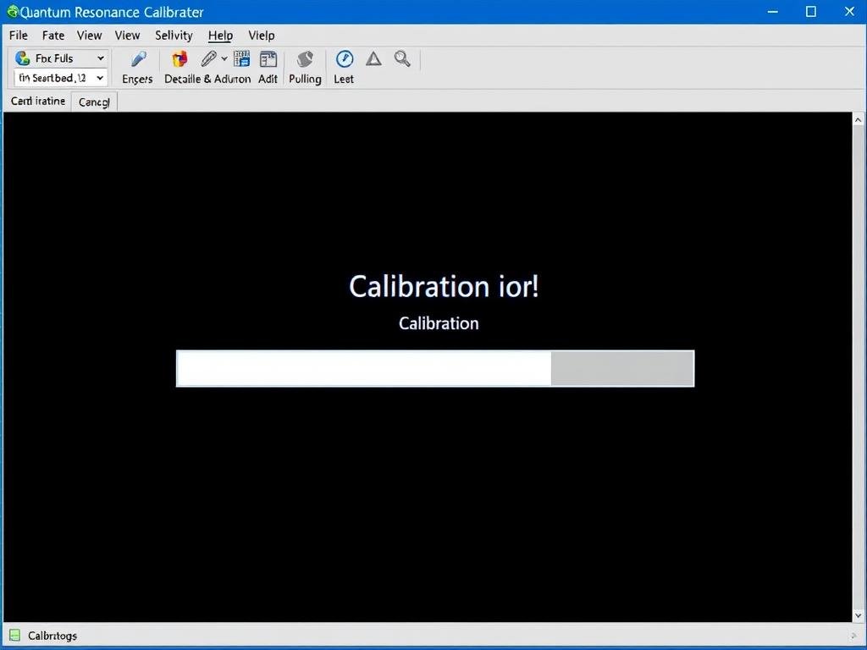Expand the Fbx Fuls dropdown
The width and height of the screenshot is (867, 650).
[x=100, y=58]
